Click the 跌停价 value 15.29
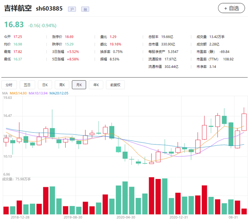The height and width of the screenshot is (221, 251). point(69,44)
